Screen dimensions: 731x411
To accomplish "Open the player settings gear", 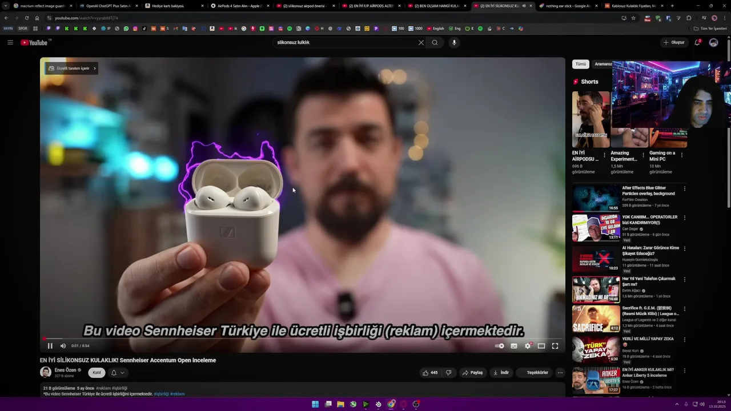I will [x=528, y=345].
